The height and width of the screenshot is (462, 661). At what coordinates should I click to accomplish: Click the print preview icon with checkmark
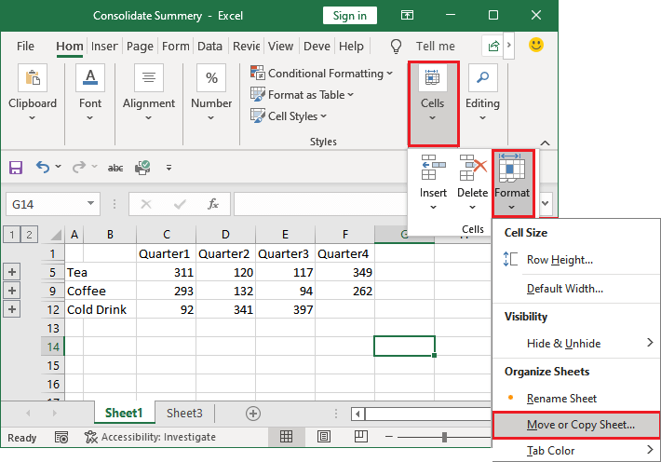[x=142, y=168]
